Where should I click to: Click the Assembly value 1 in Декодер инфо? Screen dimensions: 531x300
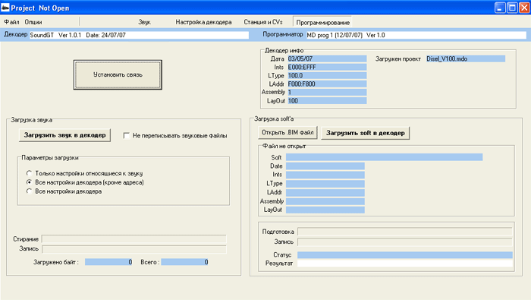pyautogui.click(x=327, y=92)
